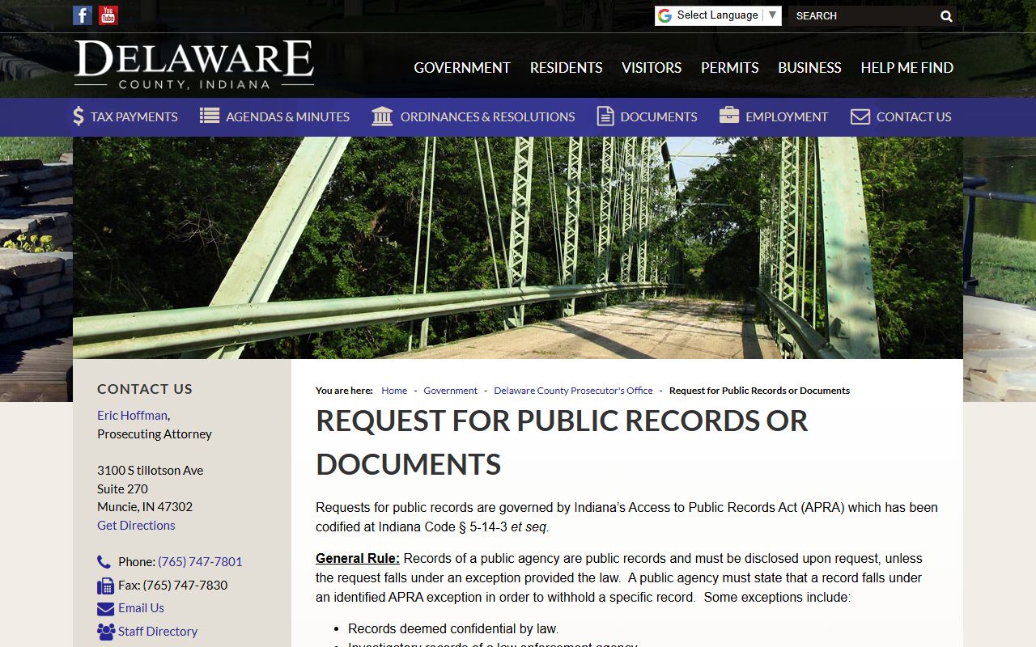Click the 'You are here:' breadcrumb label
The height and width of the screenshot is (647, 1036).
click(x=344, y=391)
